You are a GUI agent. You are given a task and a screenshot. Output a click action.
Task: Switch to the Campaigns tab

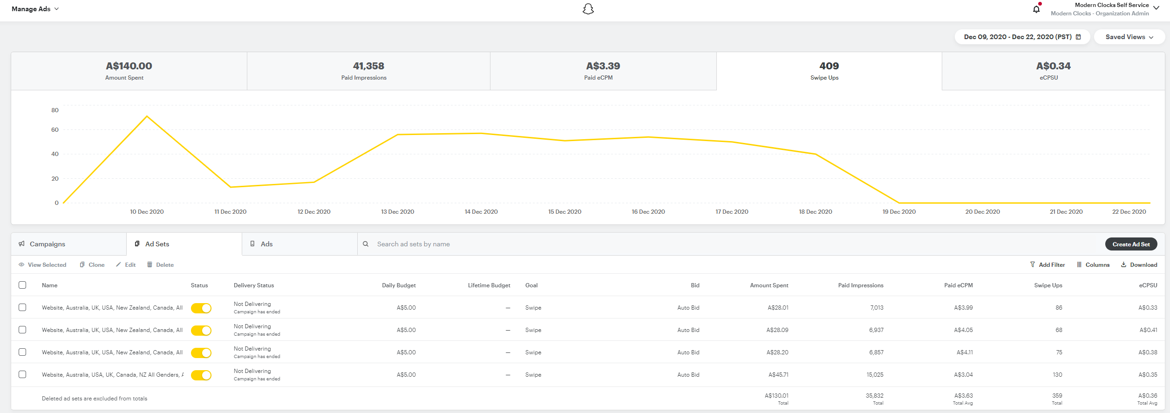pos(48,244)
